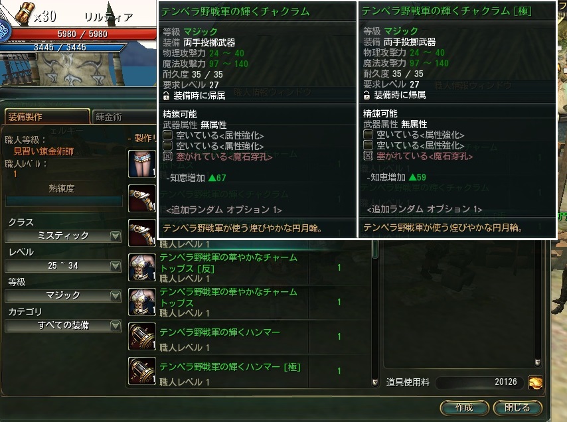Image resolution: width=567 pixels, height=422 pixels.
Task: Switch to the 装備製作 tab
Action: pos(47,116)
